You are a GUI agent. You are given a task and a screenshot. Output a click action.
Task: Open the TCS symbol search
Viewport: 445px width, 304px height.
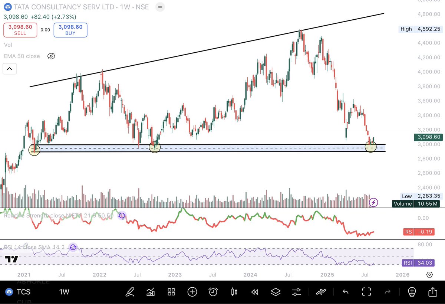click(18, 292)
